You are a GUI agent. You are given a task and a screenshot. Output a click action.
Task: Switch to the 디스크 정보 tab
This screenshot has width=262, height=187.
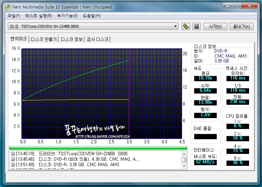click(71, 39)
